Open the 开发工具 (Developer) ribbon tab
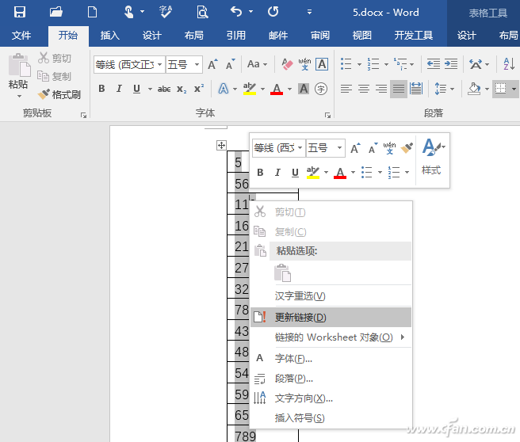This screenshot has width=520, height=442. coord(413,35)
